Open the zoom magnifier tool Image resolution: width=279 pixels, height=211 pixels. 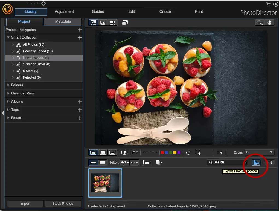tap(259, 22)
